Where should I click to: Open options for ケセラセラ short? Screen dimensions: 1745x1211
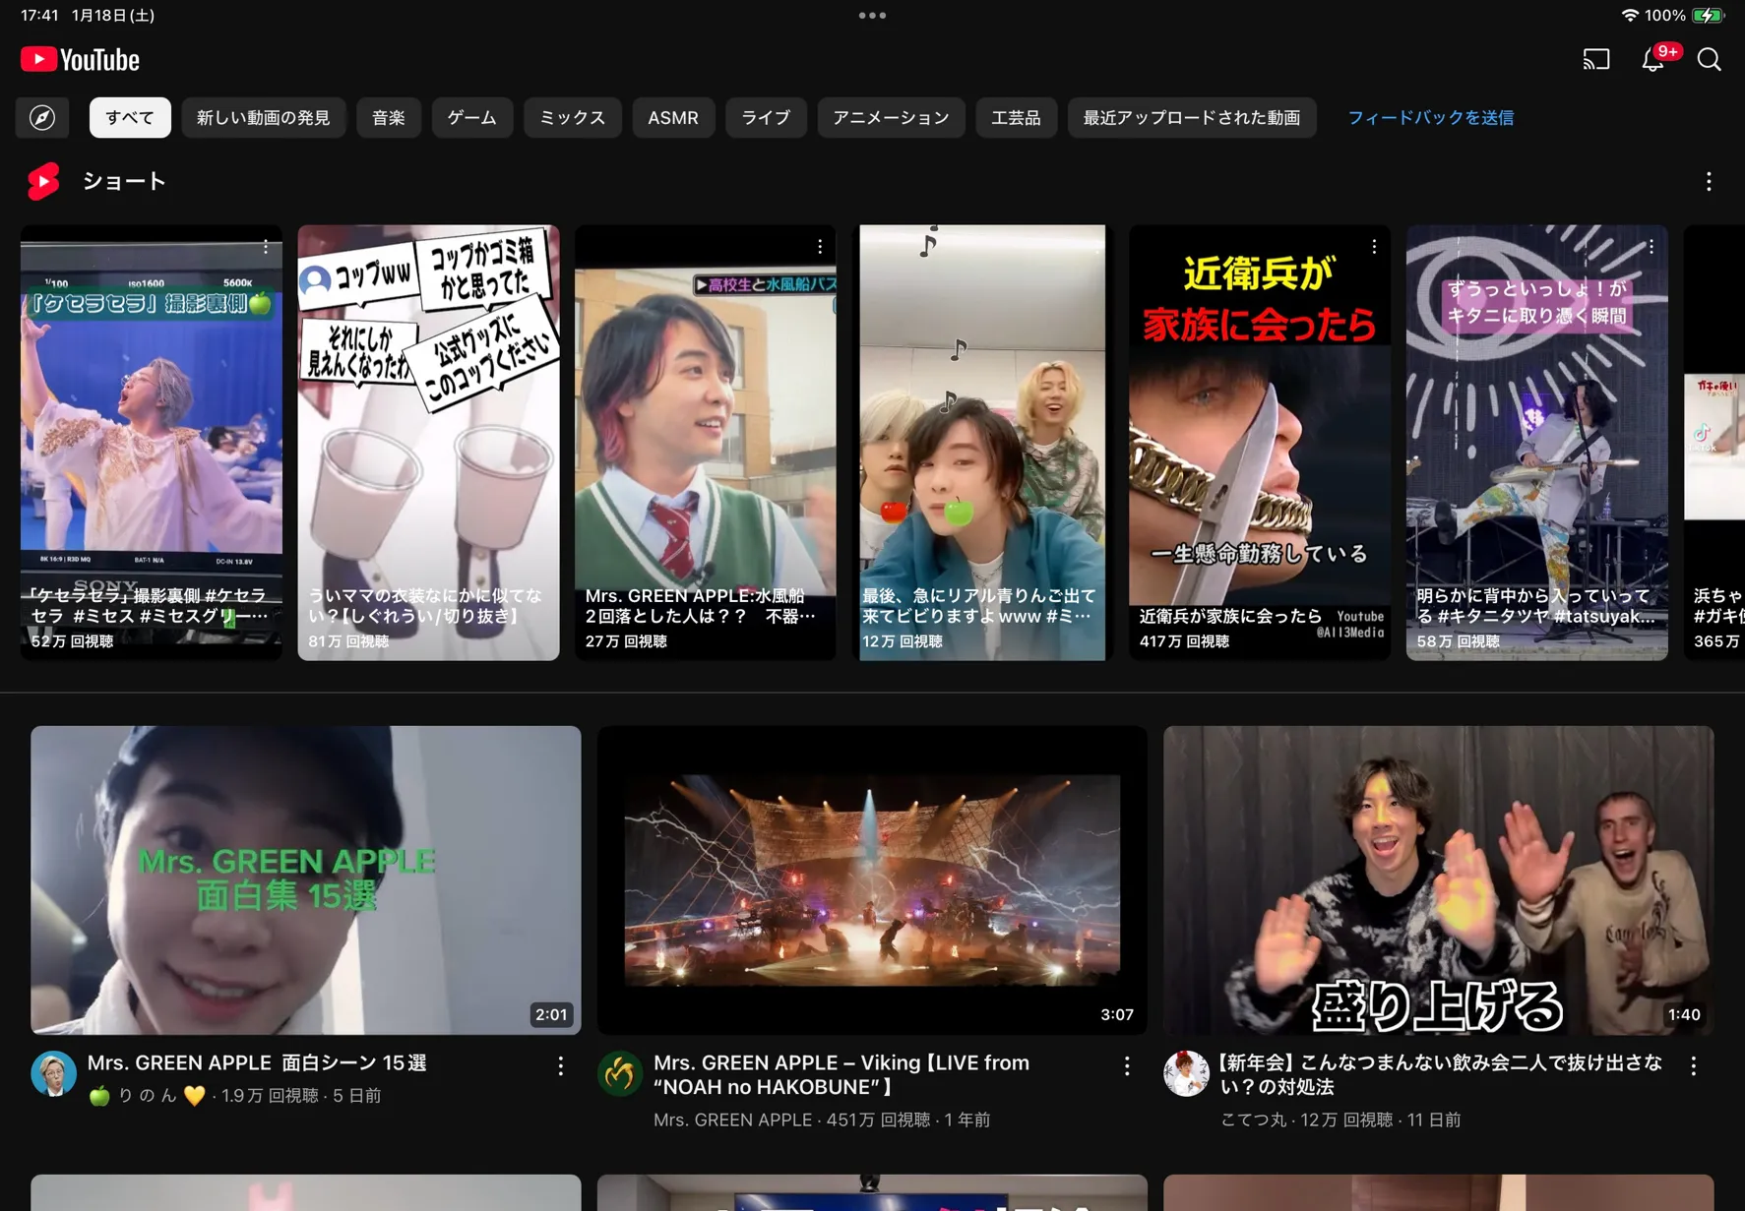coord(266,248)
